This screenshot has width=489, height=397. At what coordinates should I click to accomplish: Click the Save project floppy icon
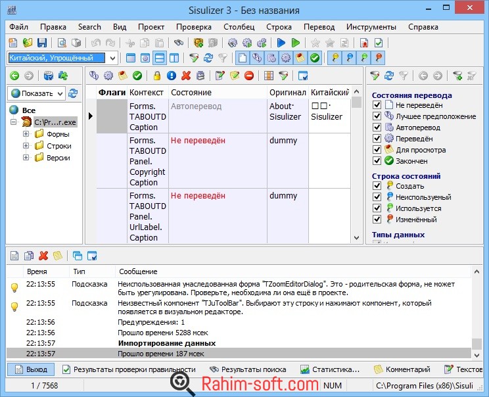coord(42,43)
